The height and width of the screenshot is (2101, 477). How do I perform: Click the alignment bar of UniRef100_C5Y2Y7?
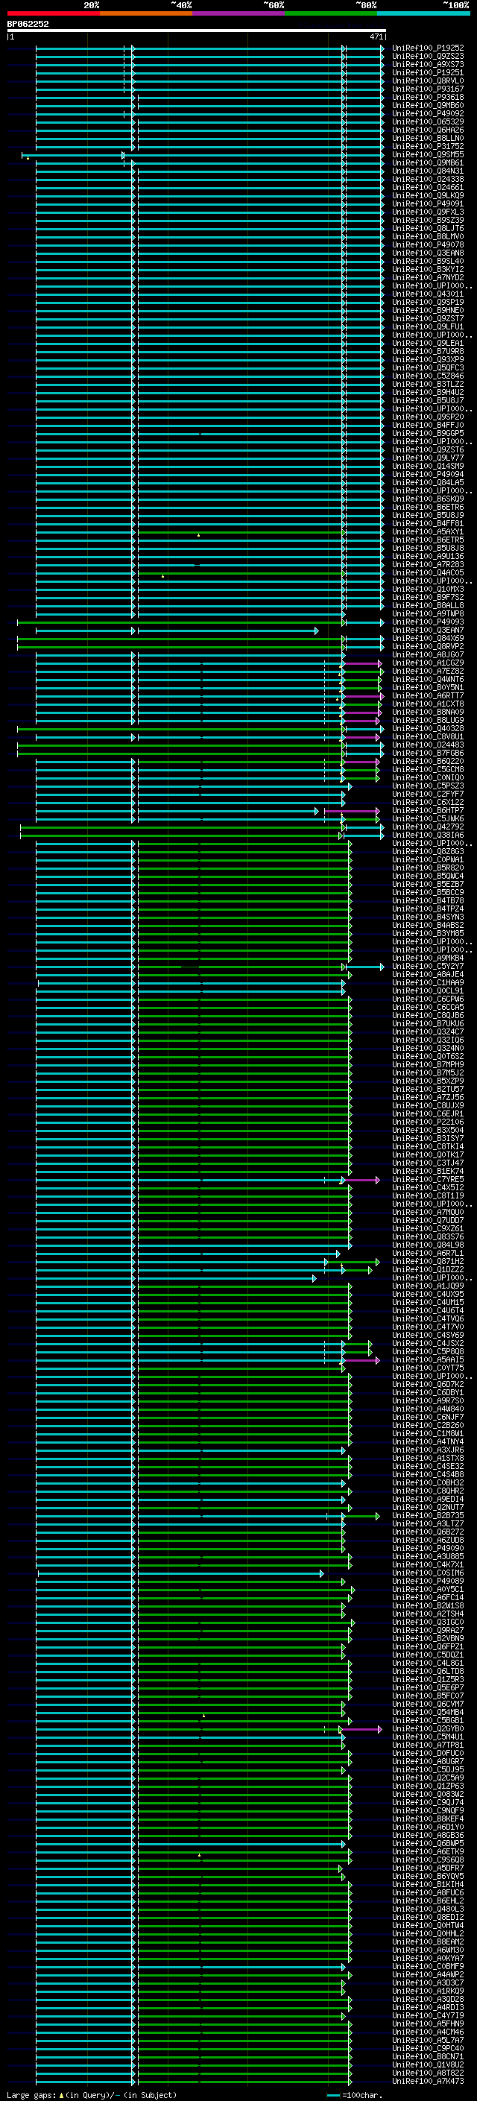pos(209,967)
